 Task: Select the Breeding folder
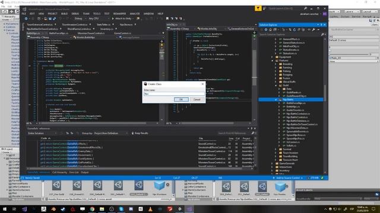287,64
